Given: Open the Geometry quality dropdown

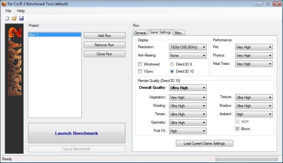Looking at the screenshot, I should tap(188, 122).
